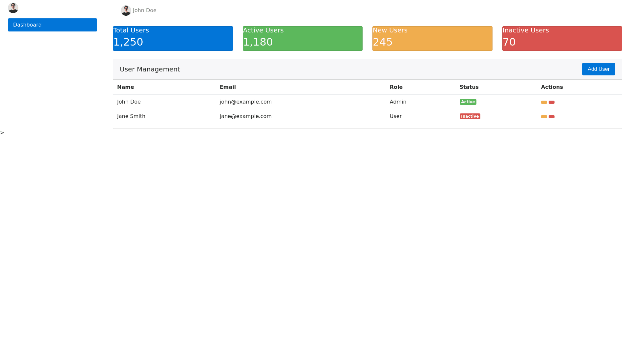Click the red action button for John Doe
630x354 pixels.
click(552, 102)
